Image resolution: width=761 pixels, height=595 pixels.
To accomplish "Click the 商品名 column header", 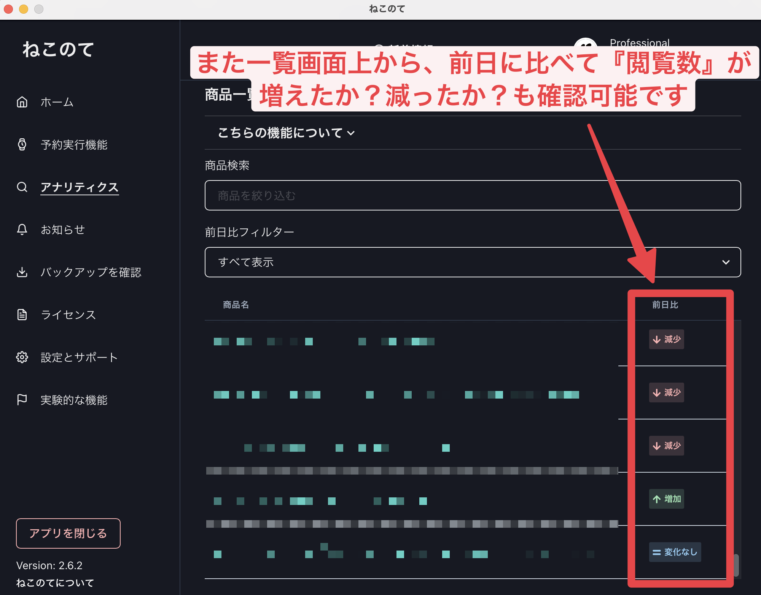I will [236, 305].
